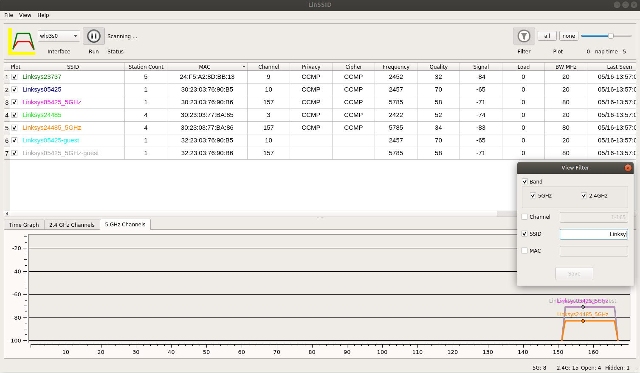Pause scanning with the Run button
The image size is (640, 373).
[x=94, y=36]
